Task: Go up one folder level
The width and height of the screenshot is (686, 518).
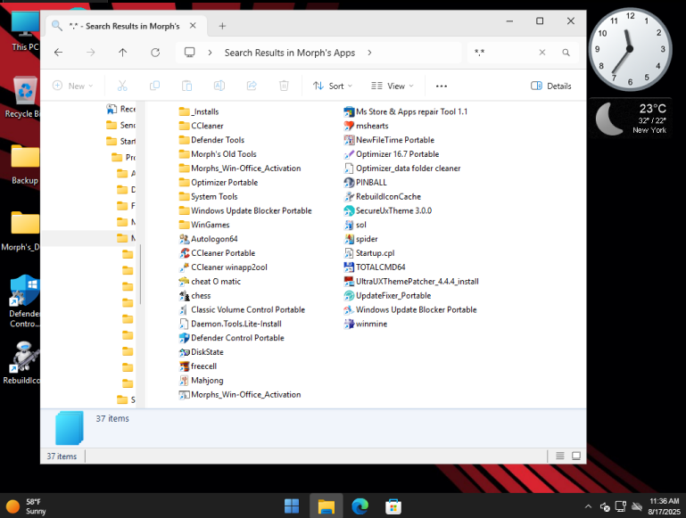Action: [x=123, y=53]
